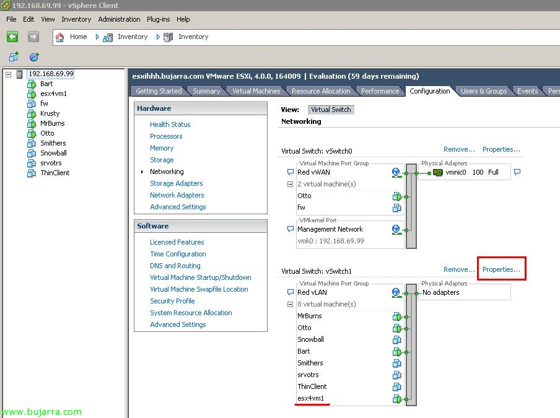The width and height of the screenshot is (560, 418).
Task: Switch to the Virtual Machines tab
Action: click(256, 91)
